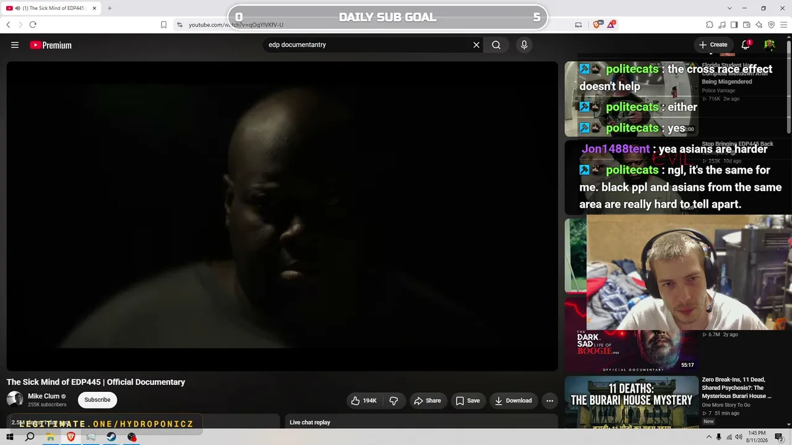This screenshot has width=792, height=445.
Task: Go forward in browser history
Action: pos(20,25)
